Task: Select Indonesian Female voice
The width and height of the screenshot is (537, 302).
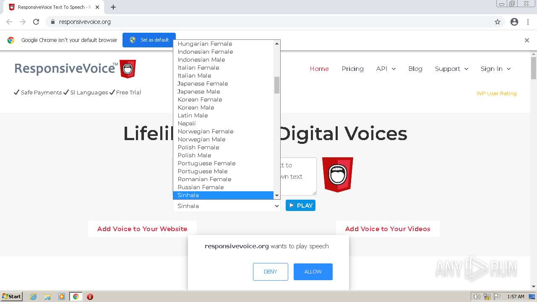Action: coord(224,52)
